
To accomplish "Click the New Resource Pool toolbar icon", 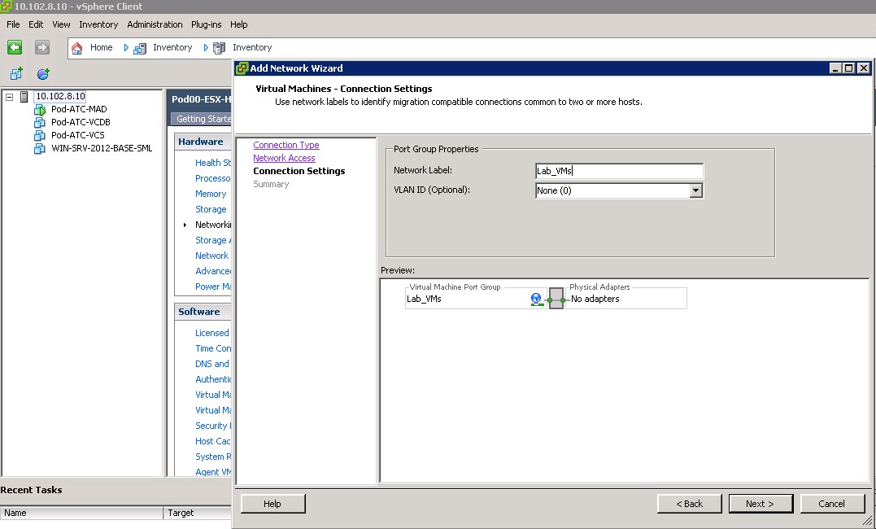I will (43, 74).
